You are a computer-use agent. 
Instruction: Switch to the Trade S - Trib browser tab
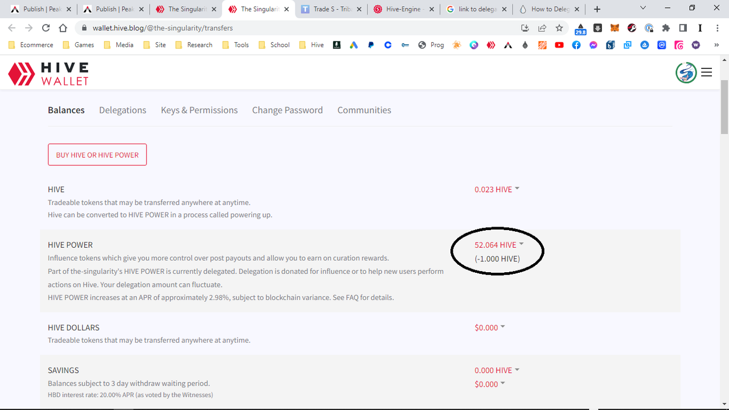click(x=330, y=9)
